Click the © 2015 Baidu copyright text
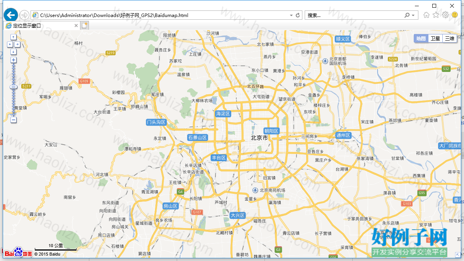Screen dimensions: 464x261 pyautogui.click(x=47, y=254)
